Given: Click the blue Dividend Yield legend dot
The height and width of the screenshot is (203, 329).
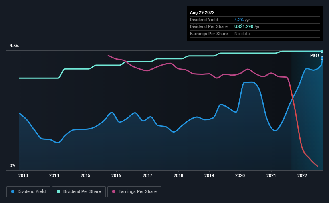Looking at the screenshot, I should tap(13, 191).
